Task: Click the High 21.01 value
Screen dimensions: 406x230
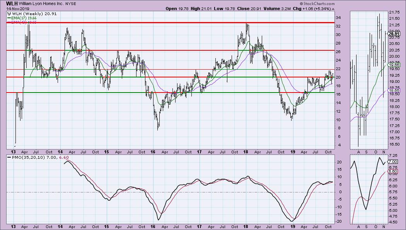Action: click(x=201, y=9)
